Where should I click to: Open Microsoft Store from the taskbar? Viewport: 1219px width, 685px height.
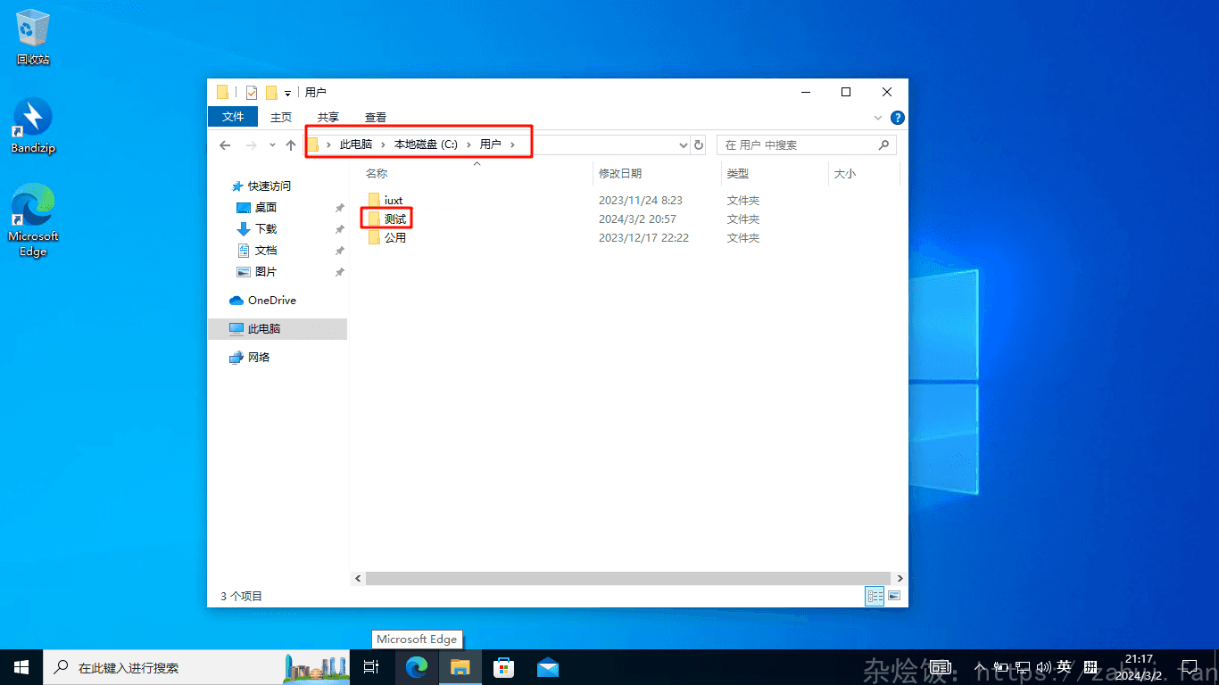tap(504, 667)
